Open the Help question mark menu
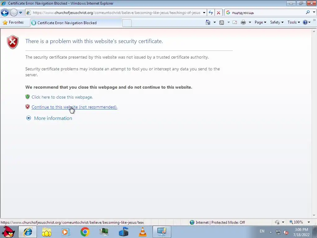Viewport: 317px width, 238px height. coord(307,22)
